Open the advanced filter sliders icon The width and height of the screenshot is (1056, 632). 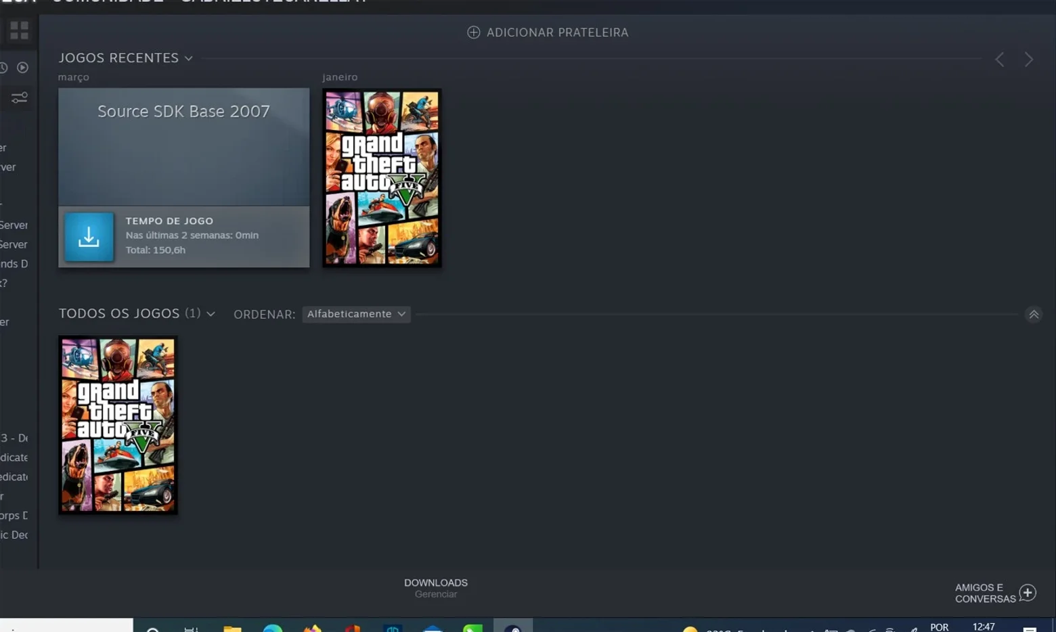tap(19, 98)
